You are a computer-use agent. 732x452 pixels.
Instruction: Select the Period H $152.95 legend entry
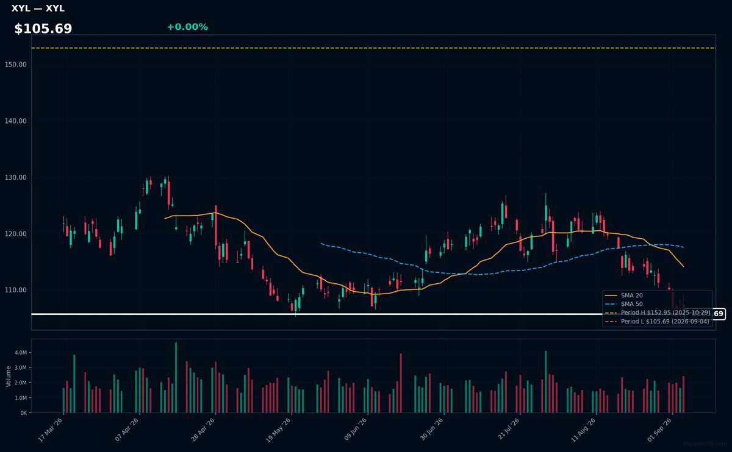pos(657,313)
